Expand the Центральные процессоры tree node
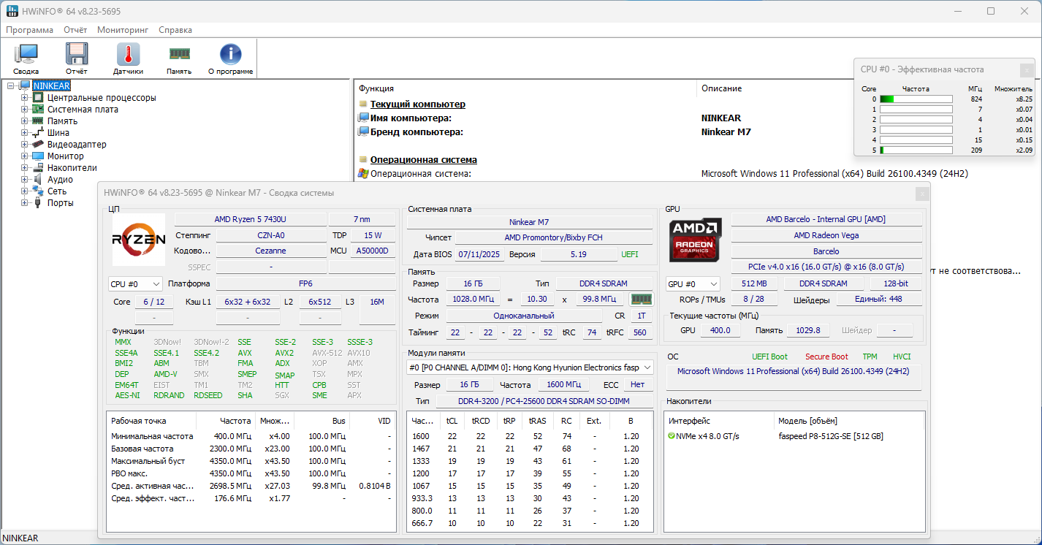 25,98
